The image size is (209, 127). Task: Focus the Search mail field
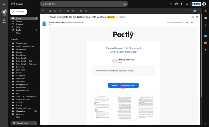pyautogui.click(x=84, y=4)
